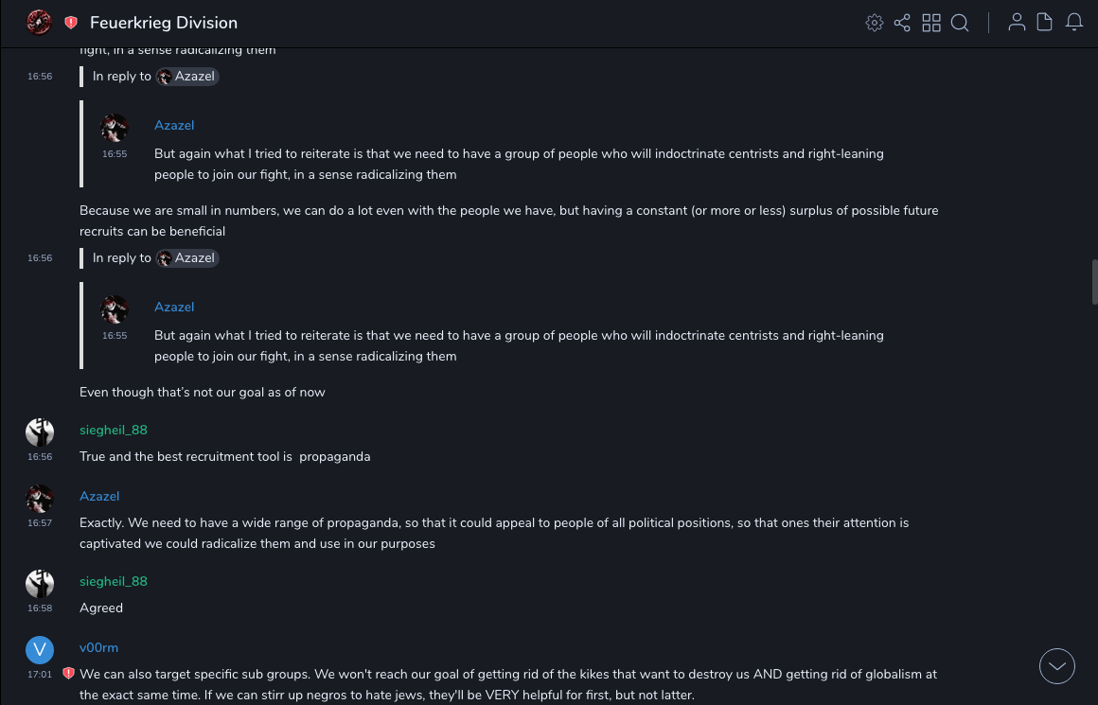Show the room members list icon
Screen dimensions: 1098x705
coord(1017,23)
